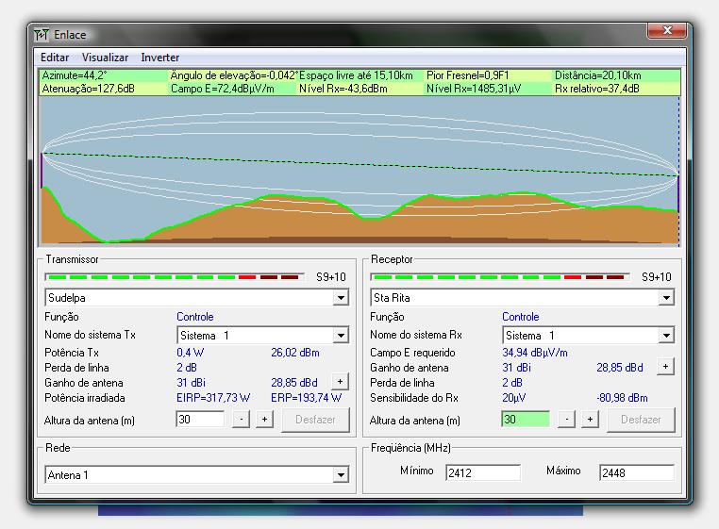Increase the receiver antenna height
Viewport: 719px width, 529px height.
click(x=590, y=420)
